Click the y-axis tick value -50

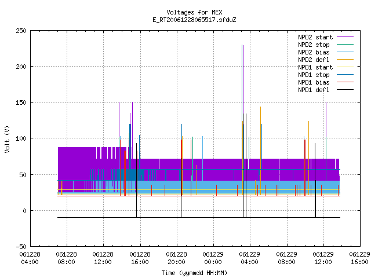[21, 247]
